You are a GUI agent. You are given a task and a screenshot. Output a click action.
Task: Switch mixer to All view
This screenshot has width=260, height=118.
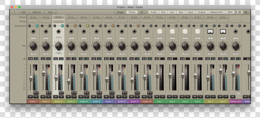(142, 12)
